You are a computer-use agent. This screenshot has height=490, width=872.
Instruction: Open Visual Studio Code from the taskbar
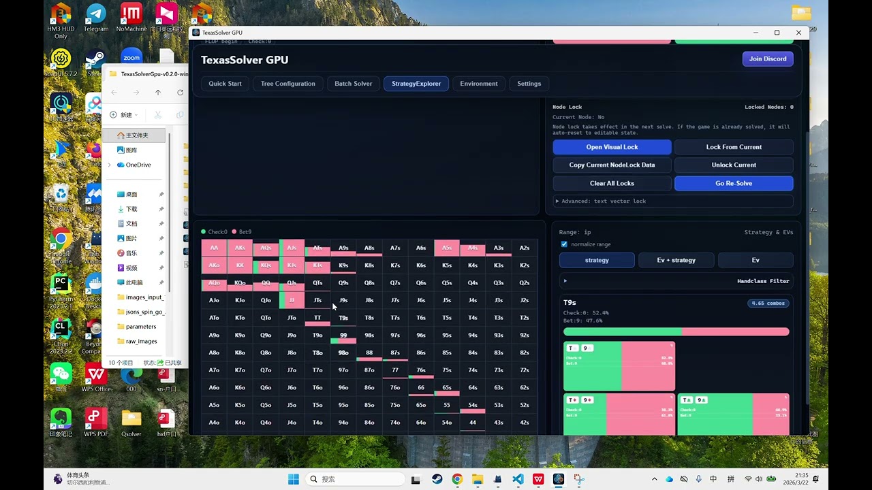coord(518,479)
